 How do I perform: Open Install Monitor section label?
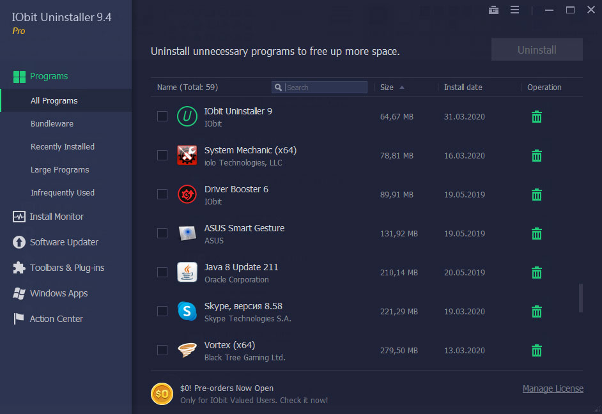[57, 217]
